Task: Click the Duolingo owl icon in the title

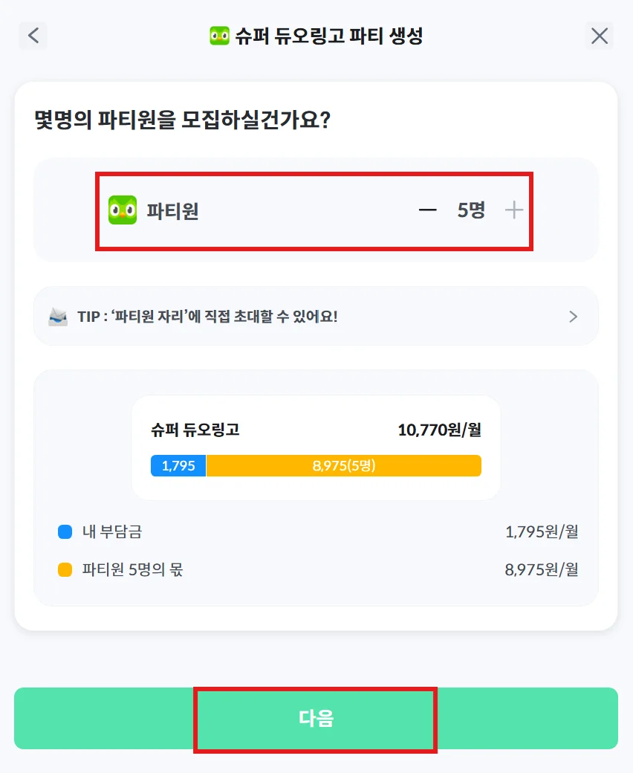Action: 219,36
